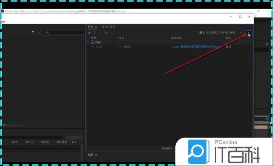Image resolution: width=273 pixels, height=166 pixels.
Task: Open the 编码 panel menu icon
Action: [96, 155]
